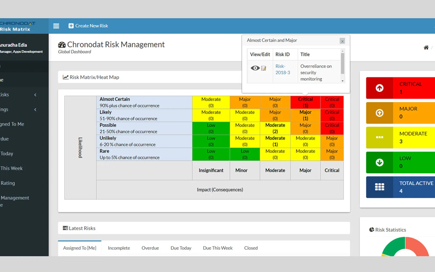Click the Rating sidebar item
The height and width of the screenshot is (272, 435).
point(8,183)
